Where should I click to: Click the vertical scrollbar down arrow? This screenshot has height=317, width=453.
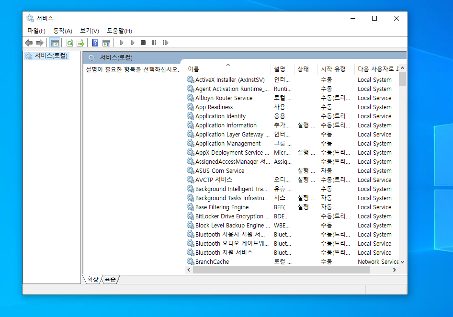402,262
